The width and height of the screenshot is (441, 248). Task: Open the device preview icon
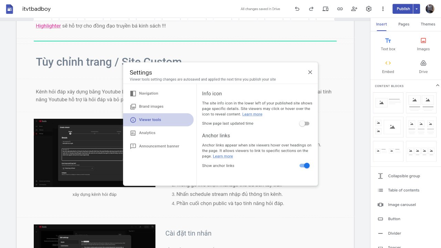pos(325,9)
